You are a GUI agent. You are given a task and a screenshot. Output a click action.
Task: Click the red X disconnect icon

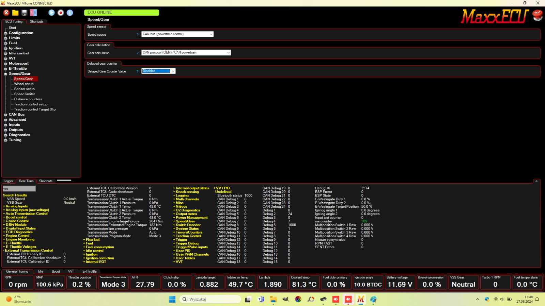(x=6, y=13)
